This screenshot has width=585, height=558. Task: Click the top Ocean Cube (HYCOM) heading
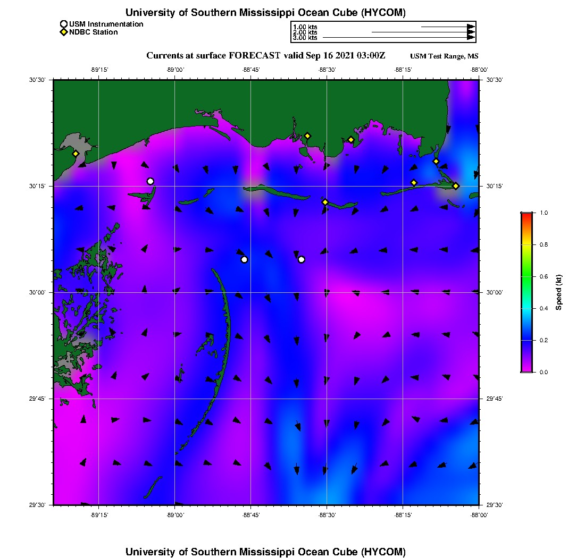[265, 12]
